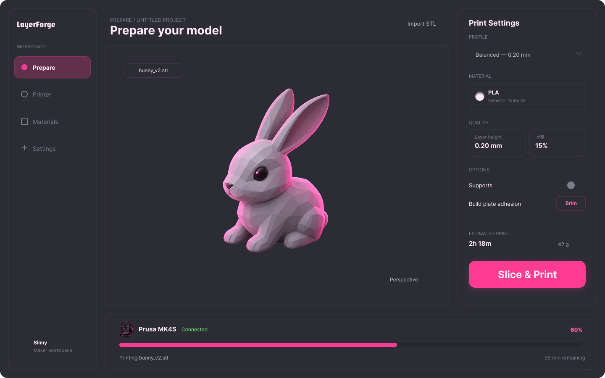The image size is (605, 378).
Task: Click the LayerForge logo
Action: 36,25
